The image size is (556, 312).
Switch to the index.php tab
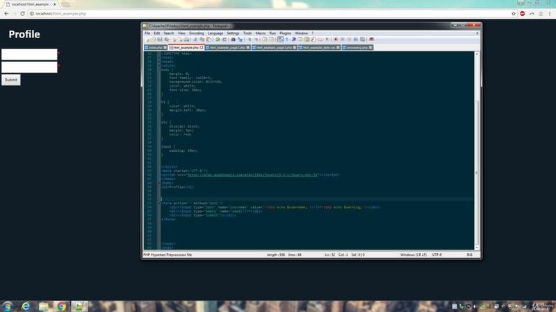click(x=154, y=47)
